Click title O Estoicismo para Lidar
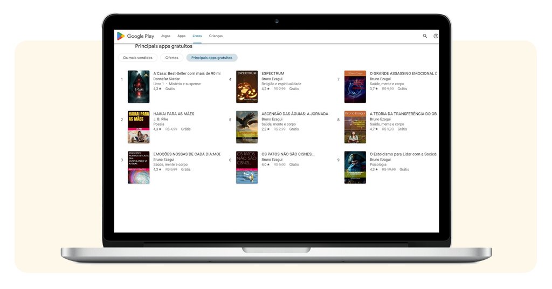 click(x=403, y=154)
